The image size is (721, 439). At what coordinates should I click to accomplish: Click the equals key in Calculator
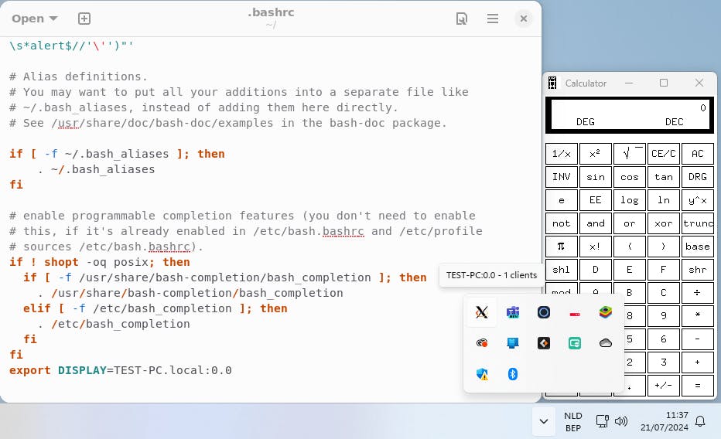pos(698,386)
